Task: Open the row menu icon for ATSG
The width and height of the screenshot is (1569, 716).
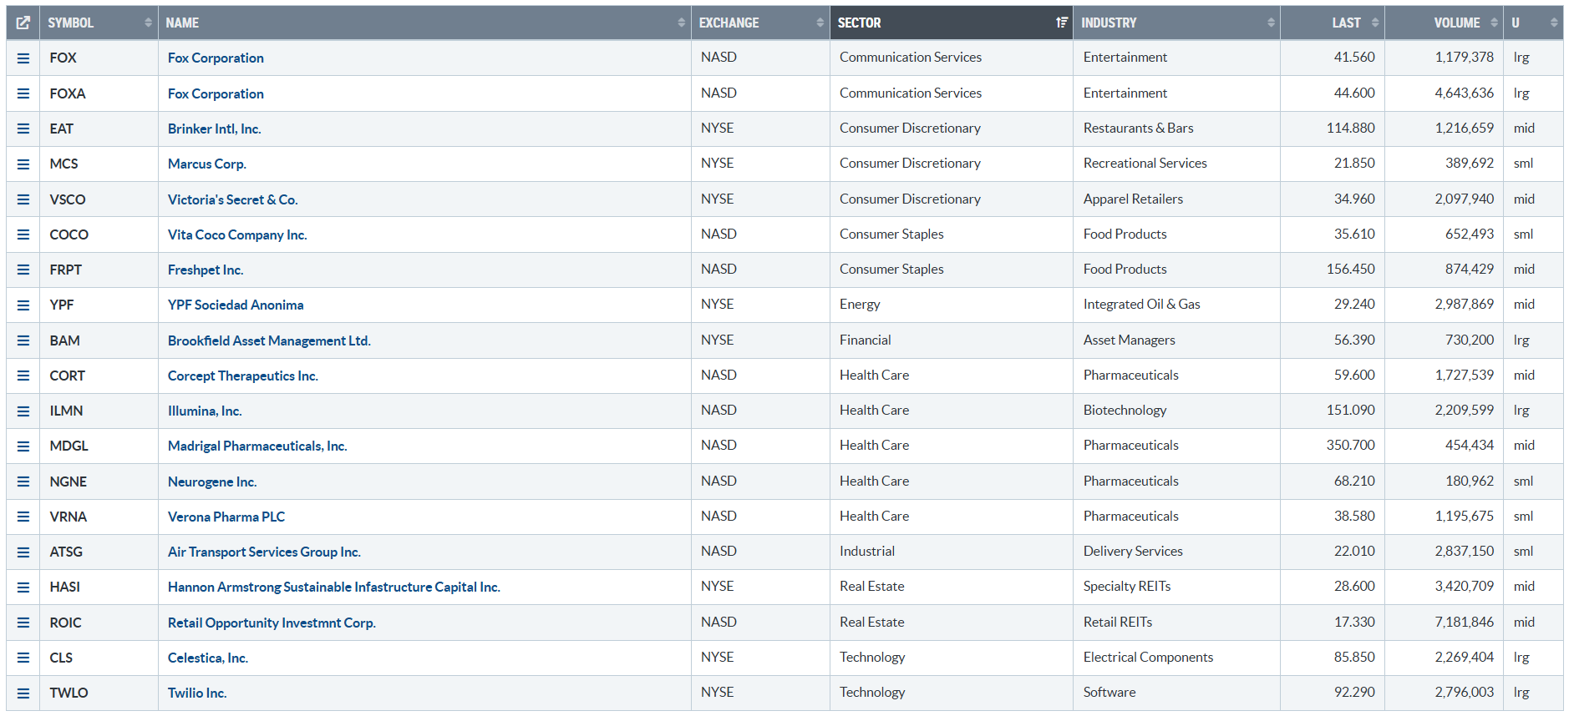Action: [x=23, y=552]
